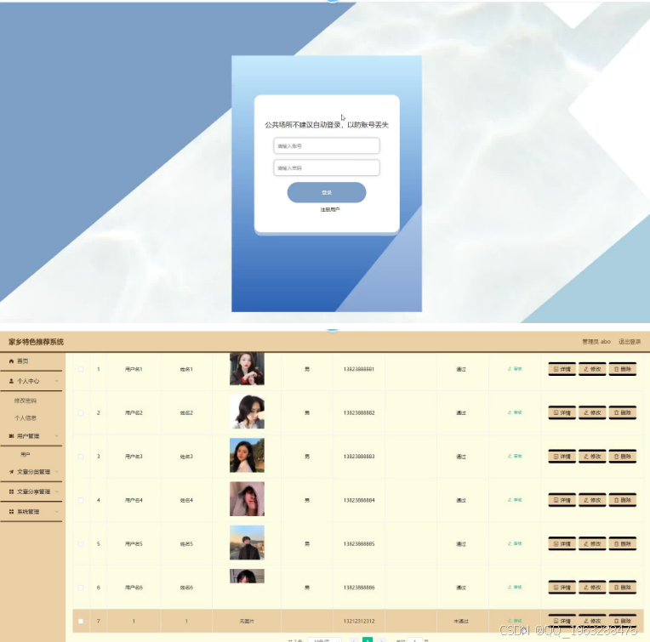Click the account input field on login form

326,145
